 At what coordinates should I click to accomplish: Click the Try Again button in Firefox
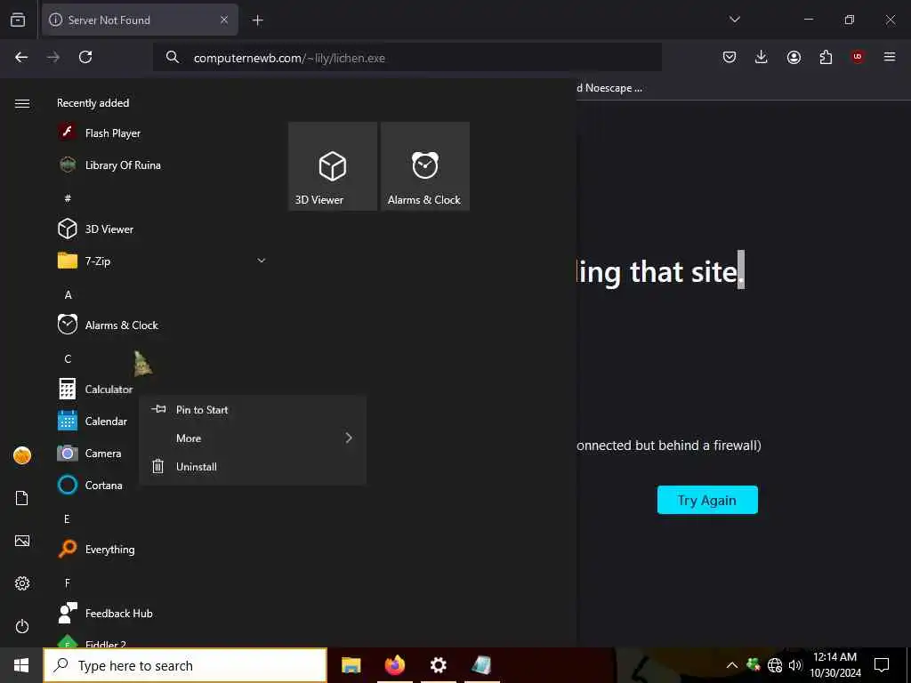(707, 500)
